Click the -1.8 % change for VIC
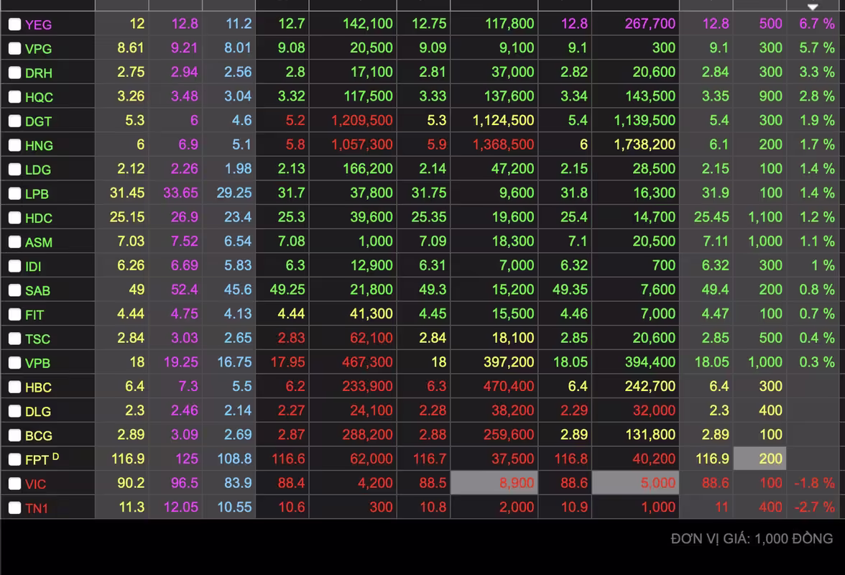The height and width of the screenshot is (575, 845). [814, 483]
